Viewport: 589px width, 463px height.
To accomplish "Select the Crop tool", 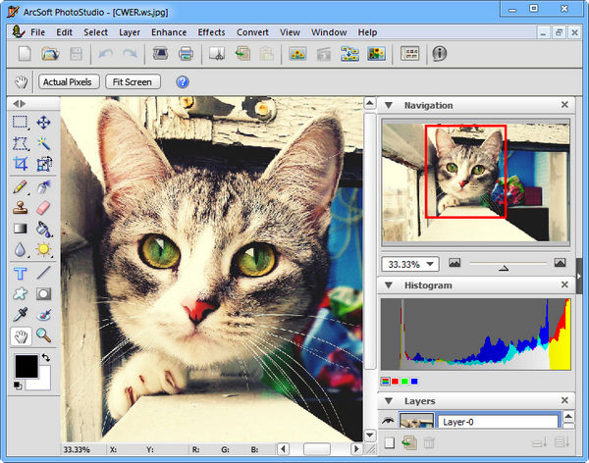I will tap(20, 164).
